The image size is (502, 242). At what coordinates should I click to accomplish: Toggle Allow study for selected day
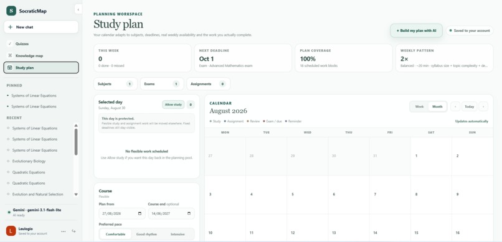click(x=173, y=105)
